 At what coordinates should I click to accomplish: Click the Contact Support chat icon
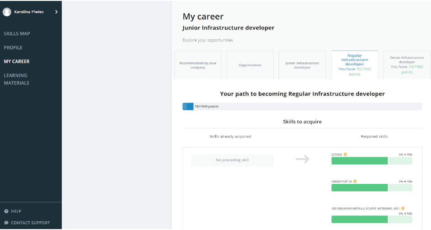pyautogui.click(x=6, y=223)
